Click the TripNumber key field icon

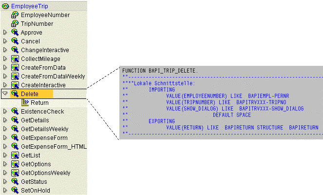[15, 24]
